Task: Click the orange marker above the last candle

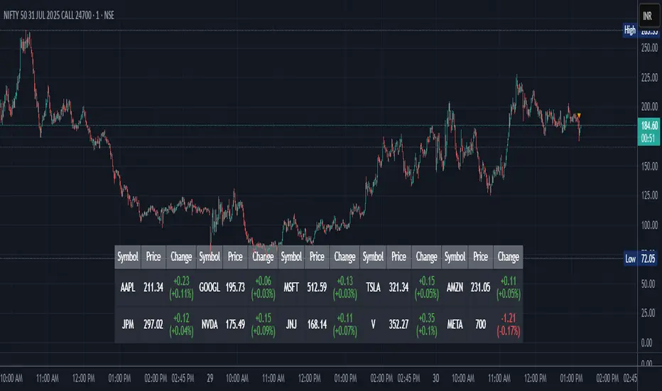Action: pyautogui.click(x=579, y=115)
